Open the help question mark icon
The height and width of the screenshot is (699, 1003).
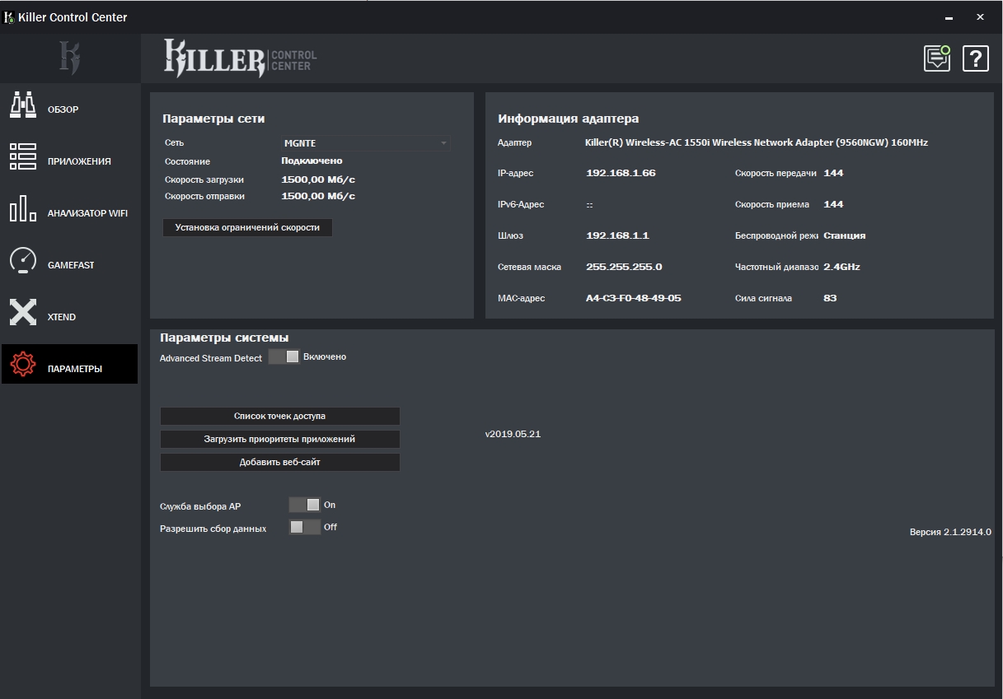(x=975, y=58)
